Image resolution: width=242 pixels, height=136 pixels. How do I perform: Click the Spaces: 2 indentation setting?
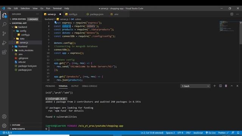point(170,133)
